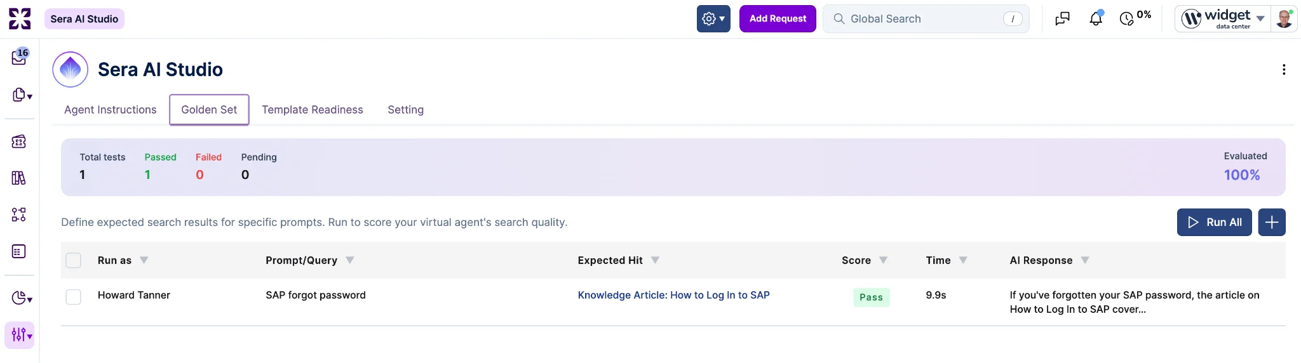Open the widget data center dropdown
1301x363 pixels.
click(1223, 18)
